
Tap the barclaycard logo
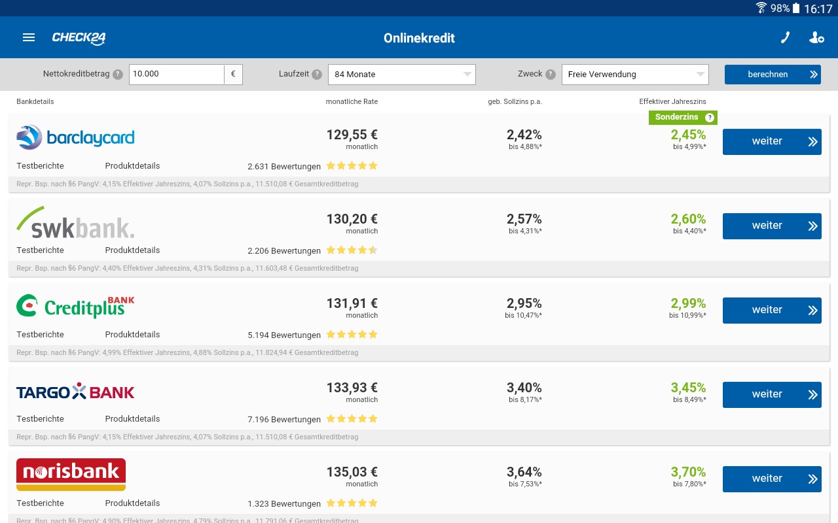(x=75, y=137)
